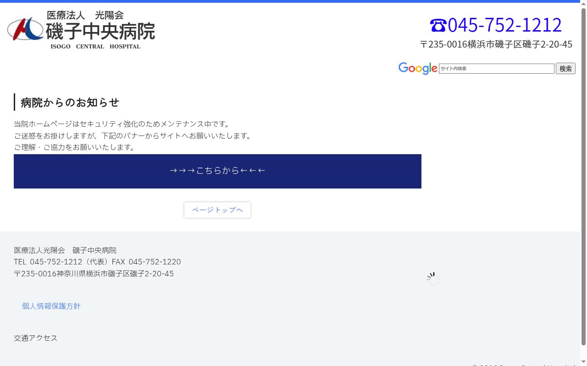
Task: Click the Google logo beside search box
Action: (x=418, y=69)
